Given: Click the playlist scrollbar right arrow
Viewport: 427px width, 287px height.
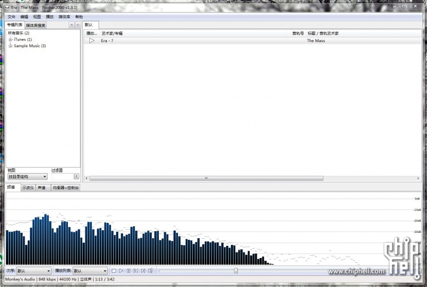Looking at the screenshot, I should 418,178.
